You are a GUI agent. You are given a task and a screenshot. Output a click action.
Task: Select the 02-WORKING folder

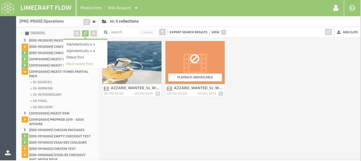(x=43, y=88)
